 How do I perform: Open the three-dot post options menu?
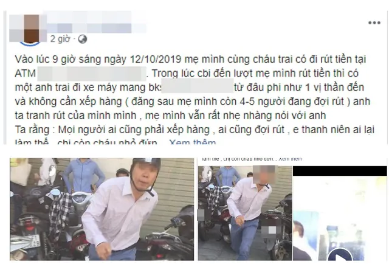click(x=374, y=23)
